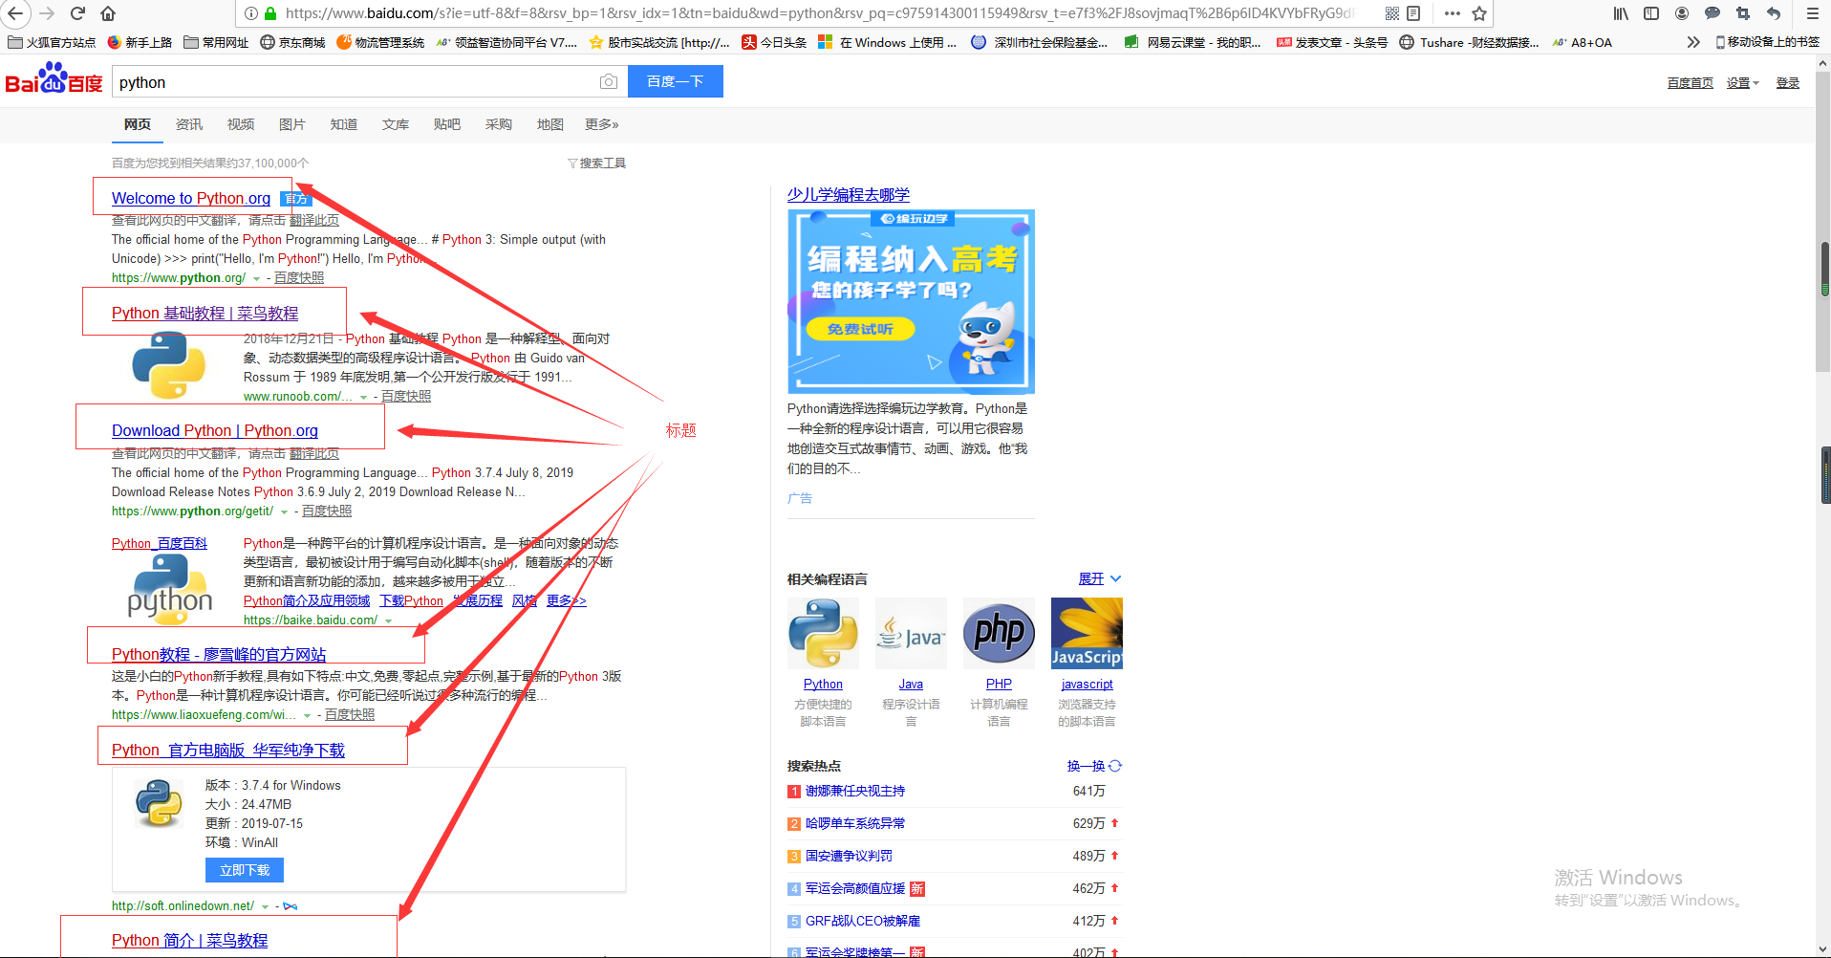Image resolution: width=1831 pixels, height=958 pixels.
Task: Open page actions three-dot menu
Action: click(x=1453, y=13)
